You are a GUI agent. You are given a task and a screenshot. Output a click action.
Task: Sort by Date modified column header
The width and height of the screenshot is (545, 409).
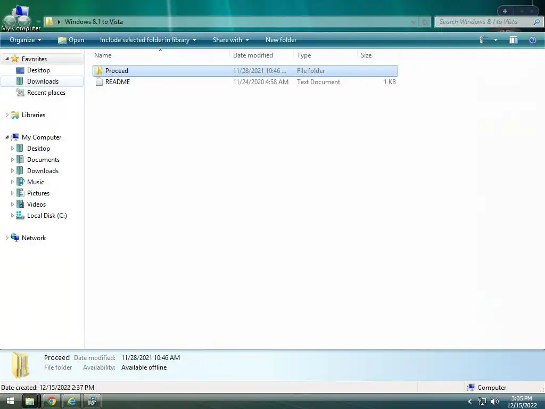[253, 55]
